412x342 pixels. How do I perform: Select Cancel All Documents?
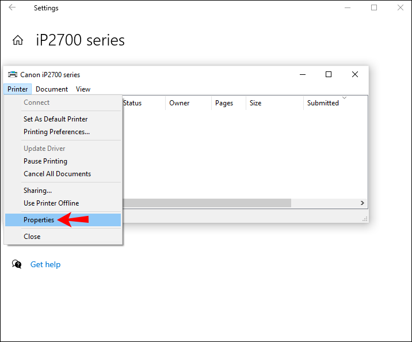click(63, 174)
